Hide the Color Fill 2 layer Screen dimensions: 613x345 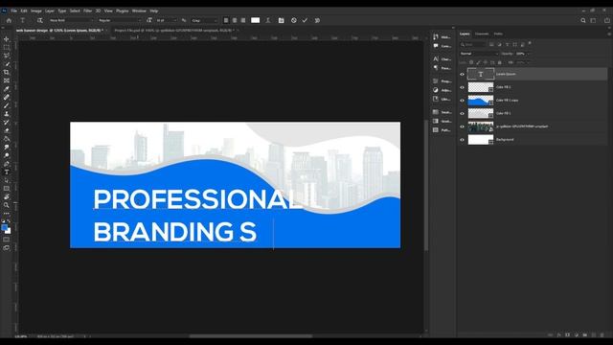[462, 87]
